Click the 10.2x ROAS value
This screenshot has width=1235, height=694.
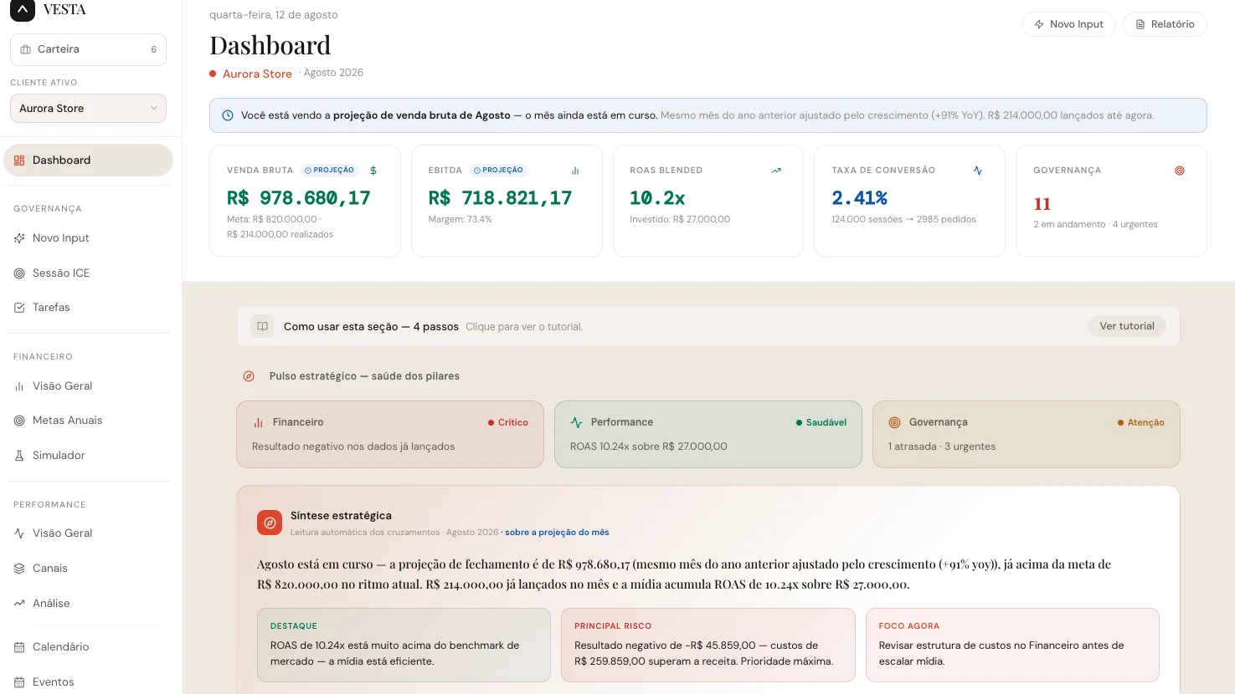[x=657, y=198]
